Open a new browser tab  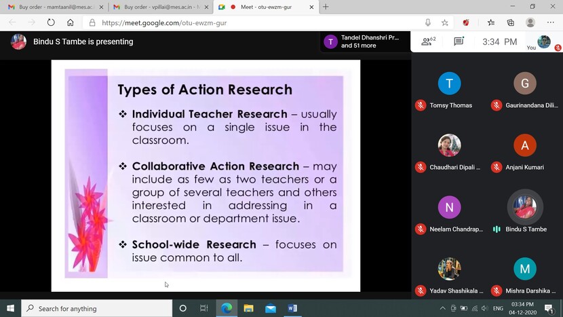click(326, 7)
